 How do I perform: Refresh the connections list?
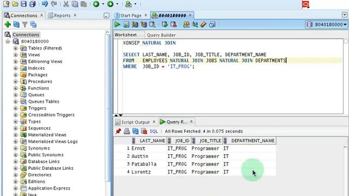coord(16,24)
